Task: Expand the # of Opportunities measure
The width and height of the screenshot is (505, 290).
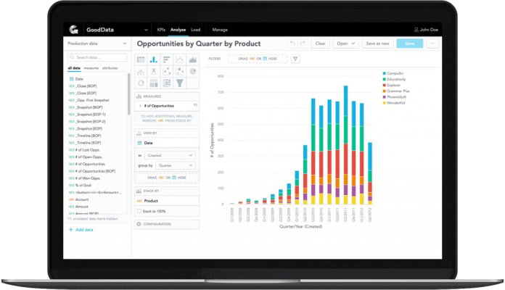Action: click(139, 106)
